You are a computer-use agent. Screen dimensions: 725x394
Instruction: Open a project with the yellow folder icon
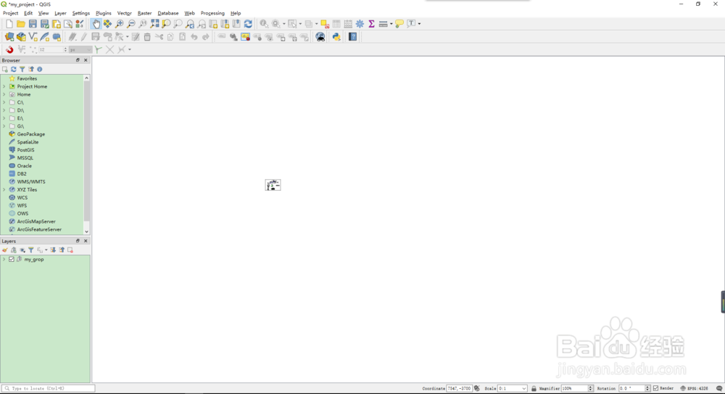pyautogui.click(x=21, y=24)
